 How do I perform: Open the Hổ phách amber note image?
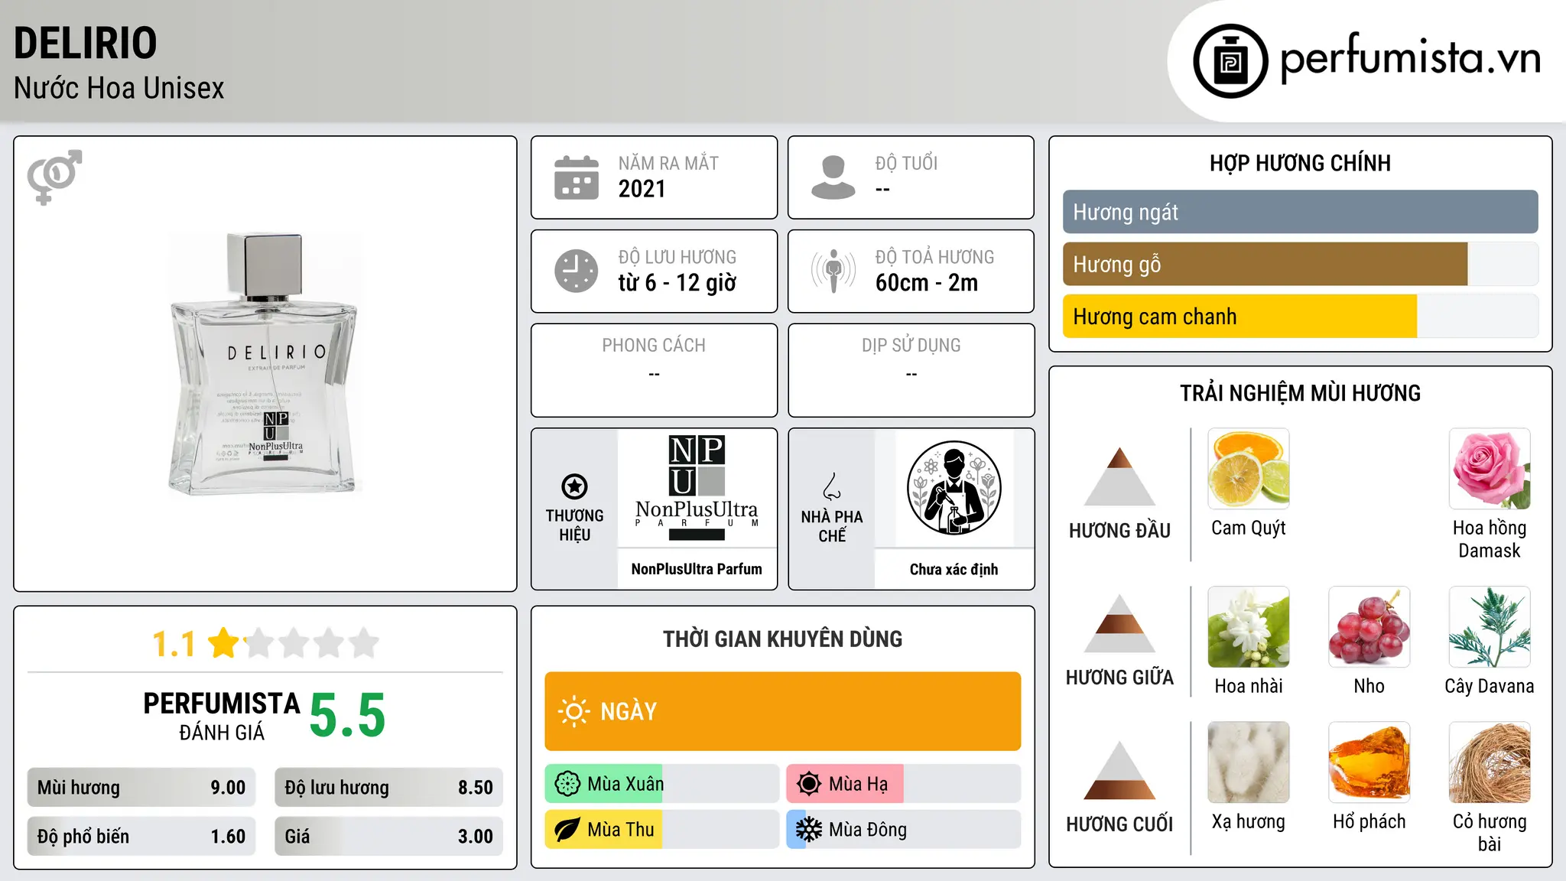[x=1369, y=762]
